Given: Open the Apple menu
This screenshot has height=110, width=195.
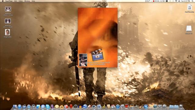Looking at the screenshot, I should 3,1.
